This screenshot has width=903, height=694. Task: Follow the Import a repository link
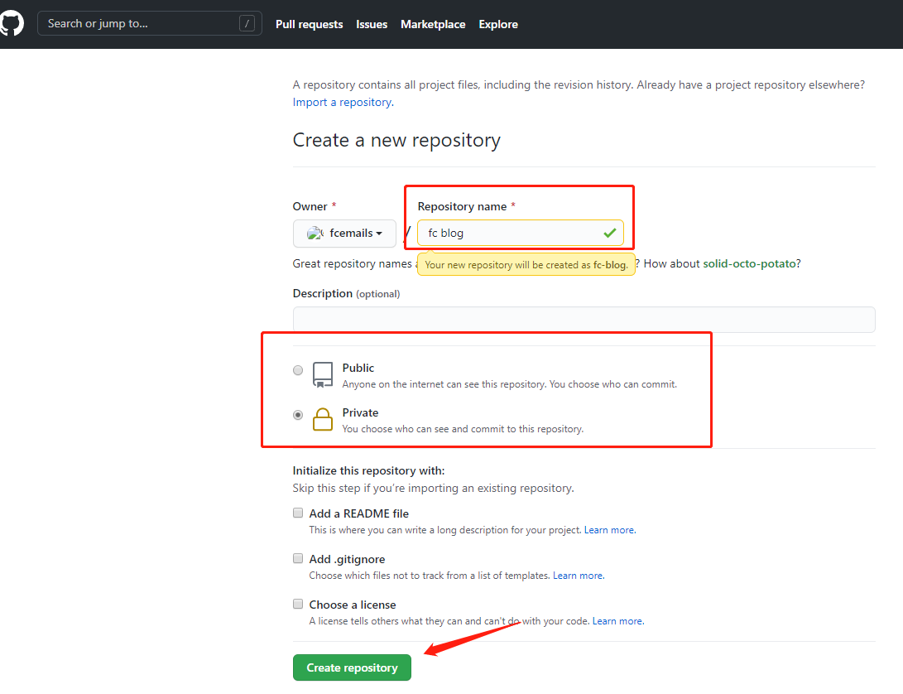click(x=342, y=102)
